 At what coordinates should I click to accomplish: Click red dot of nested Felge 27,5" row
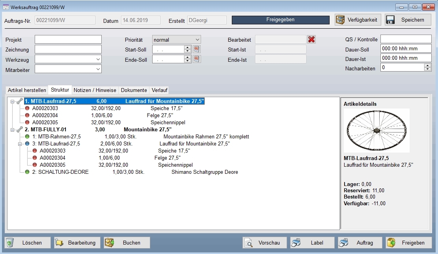[35, 158]
